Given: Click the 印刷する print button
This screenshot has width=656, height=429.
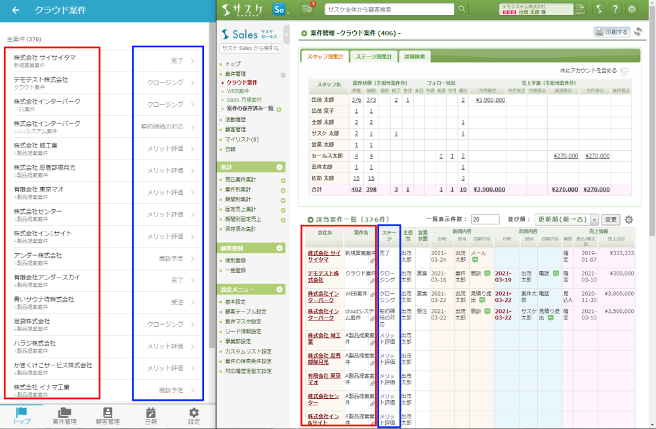Looking at the screenshot, I should 611,31.
